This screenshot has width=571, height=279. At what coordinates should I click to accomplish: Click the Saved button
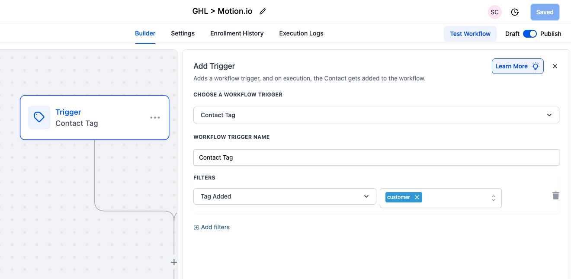click(x=545, y=12)
